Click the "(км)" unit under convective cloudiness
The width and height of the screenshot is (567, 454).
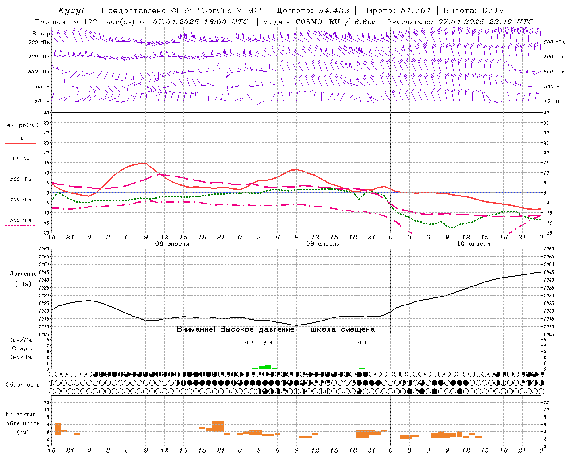[x=23, y=432]
